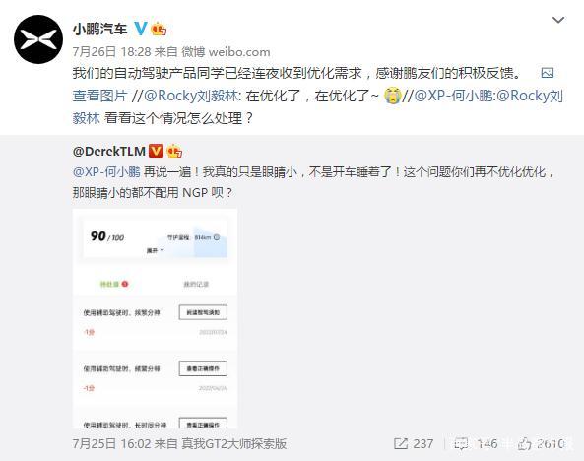Open the @XP-何小鹏 mention in top post
The image size is (584, 461).
coord(454,96)
